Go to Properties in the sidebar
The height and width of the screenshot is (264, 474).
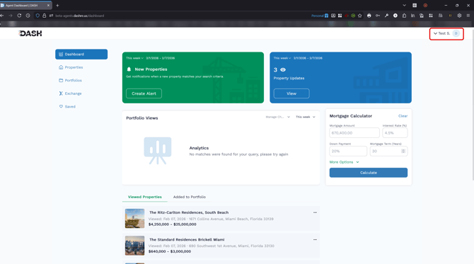pyautogui.click(x=71, y=67)
